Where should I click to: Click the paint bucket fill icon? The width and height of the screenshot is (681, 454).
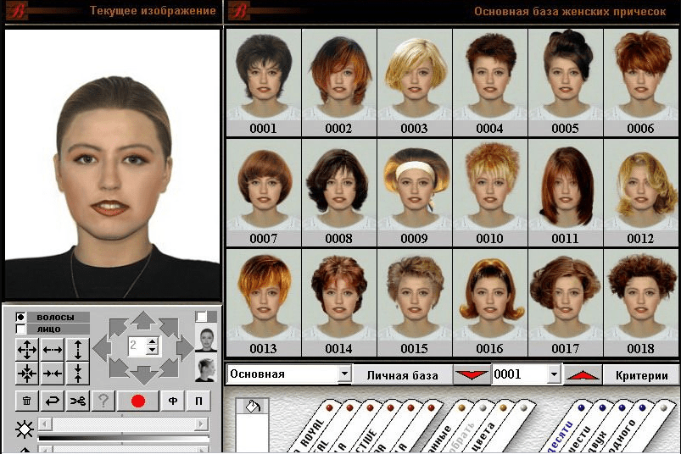click(252, 407)
